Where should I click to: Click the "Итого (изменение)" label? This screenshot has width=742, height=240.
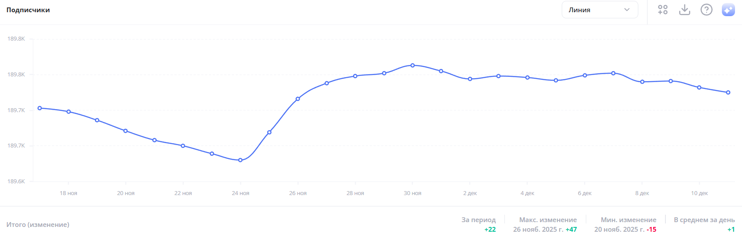[x=38, y=224]
